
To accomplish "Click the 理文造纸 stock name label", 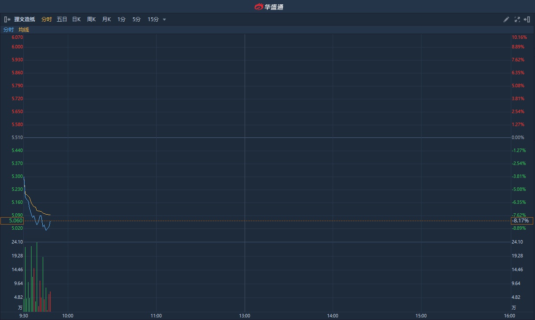I will [x=25, y=19].
